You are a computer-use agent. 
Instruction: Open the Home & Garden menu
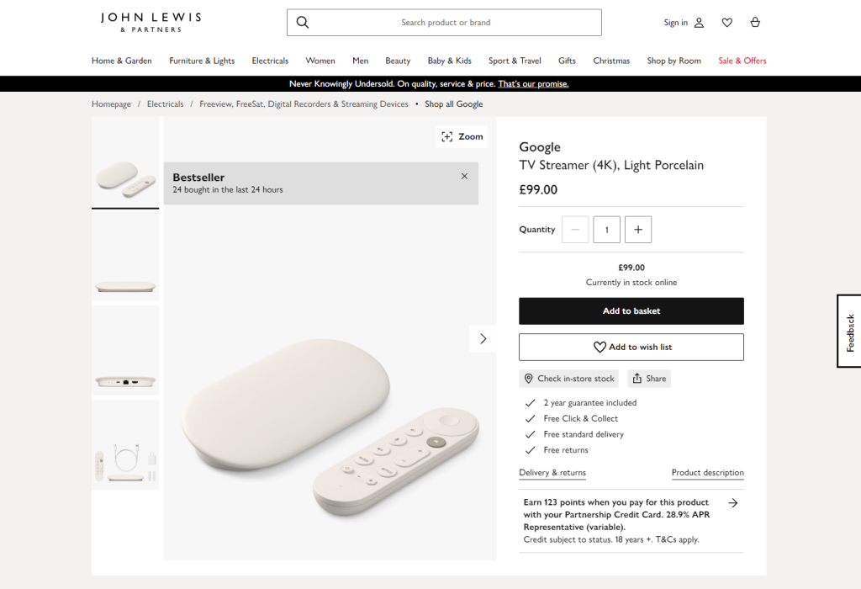coord(122,61)
